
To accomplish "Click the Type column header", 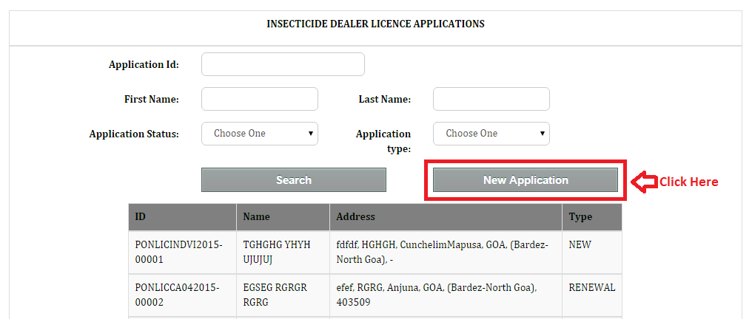I will pyautogui.click(x=592, y=216).
